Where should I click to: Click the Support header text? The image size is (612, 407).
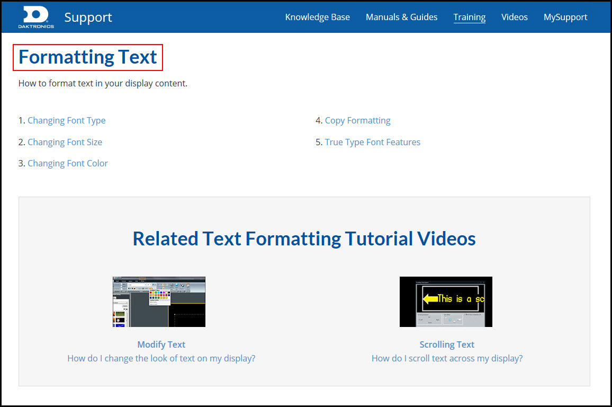click(x=88, y=17)
